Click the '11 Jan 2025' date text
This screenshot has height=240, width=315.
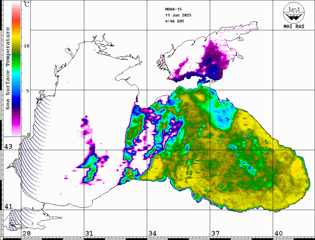tap(178, 15)
